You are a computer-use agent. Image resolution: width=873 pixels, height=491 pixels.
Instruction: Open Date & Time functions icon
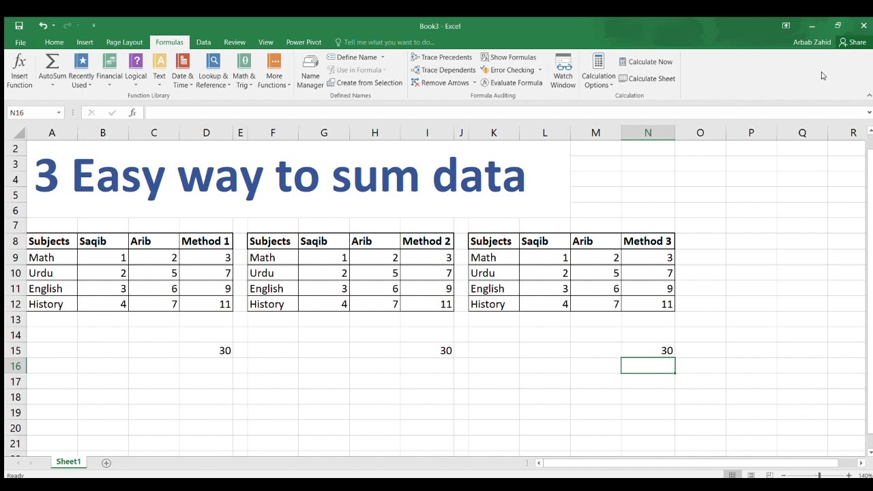[x=183, y=61]
